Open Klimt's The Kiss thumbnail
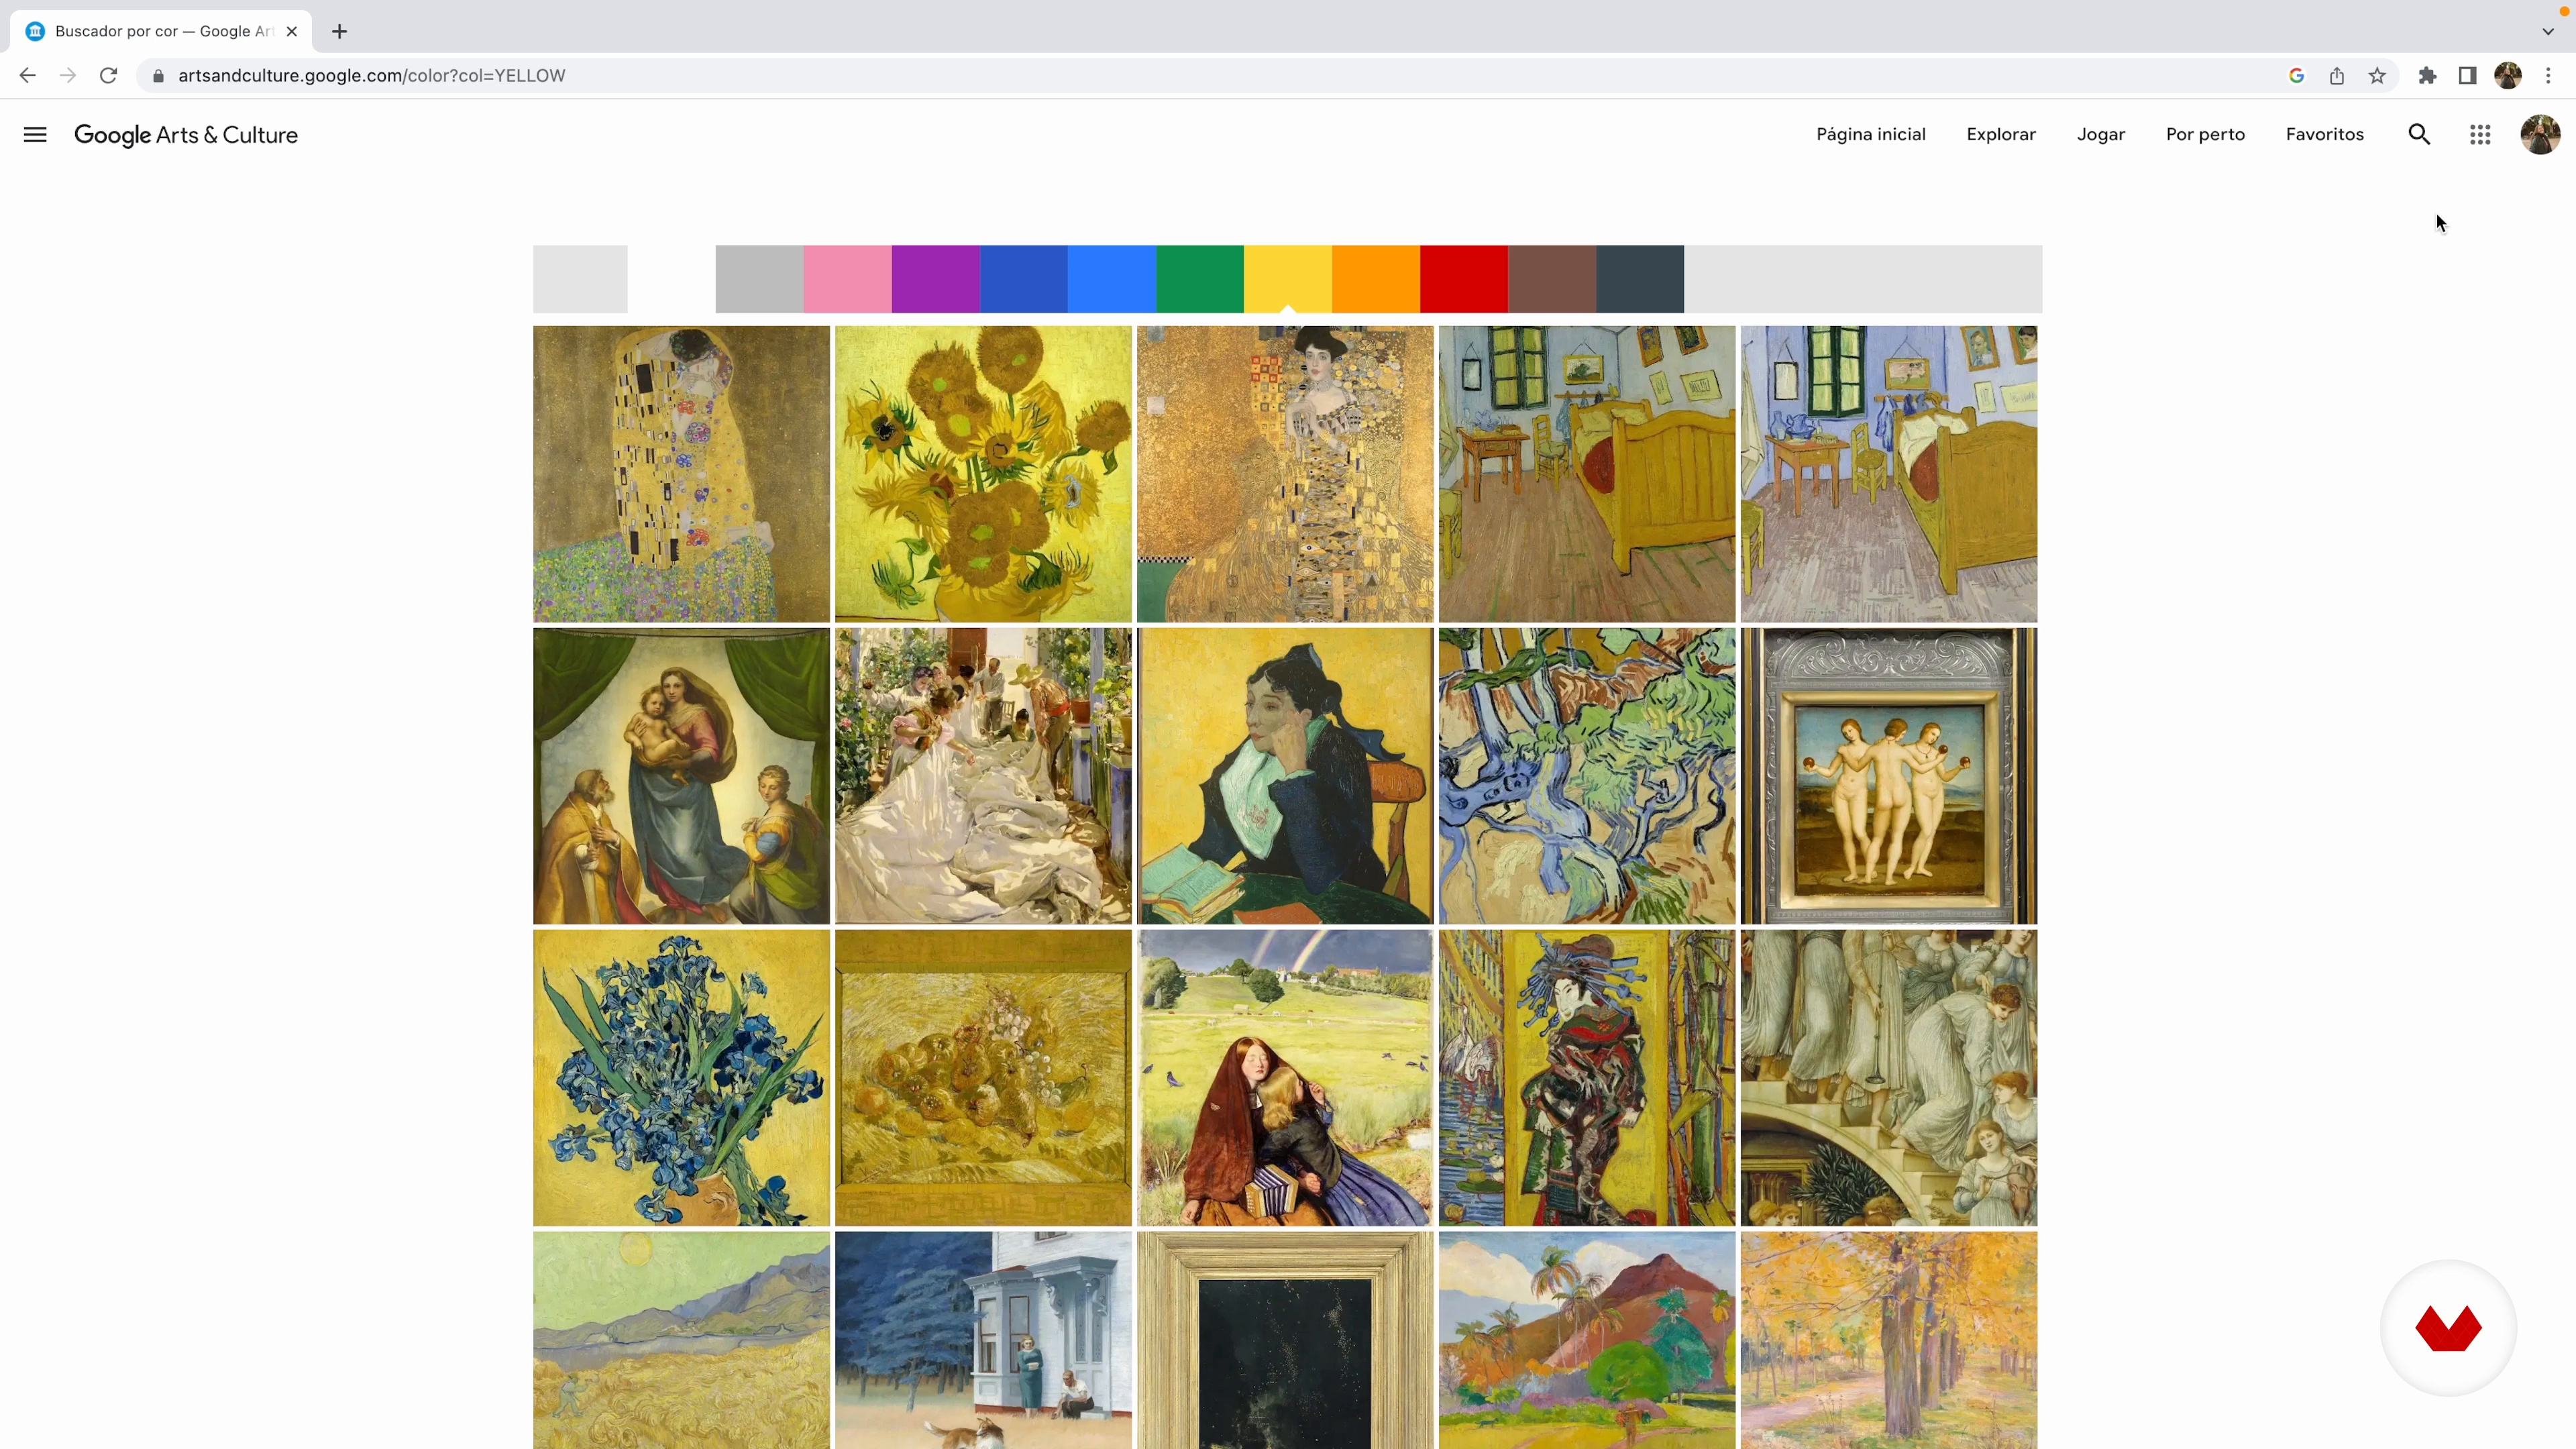The image size is (2576, 1449). tap(681, 474)
